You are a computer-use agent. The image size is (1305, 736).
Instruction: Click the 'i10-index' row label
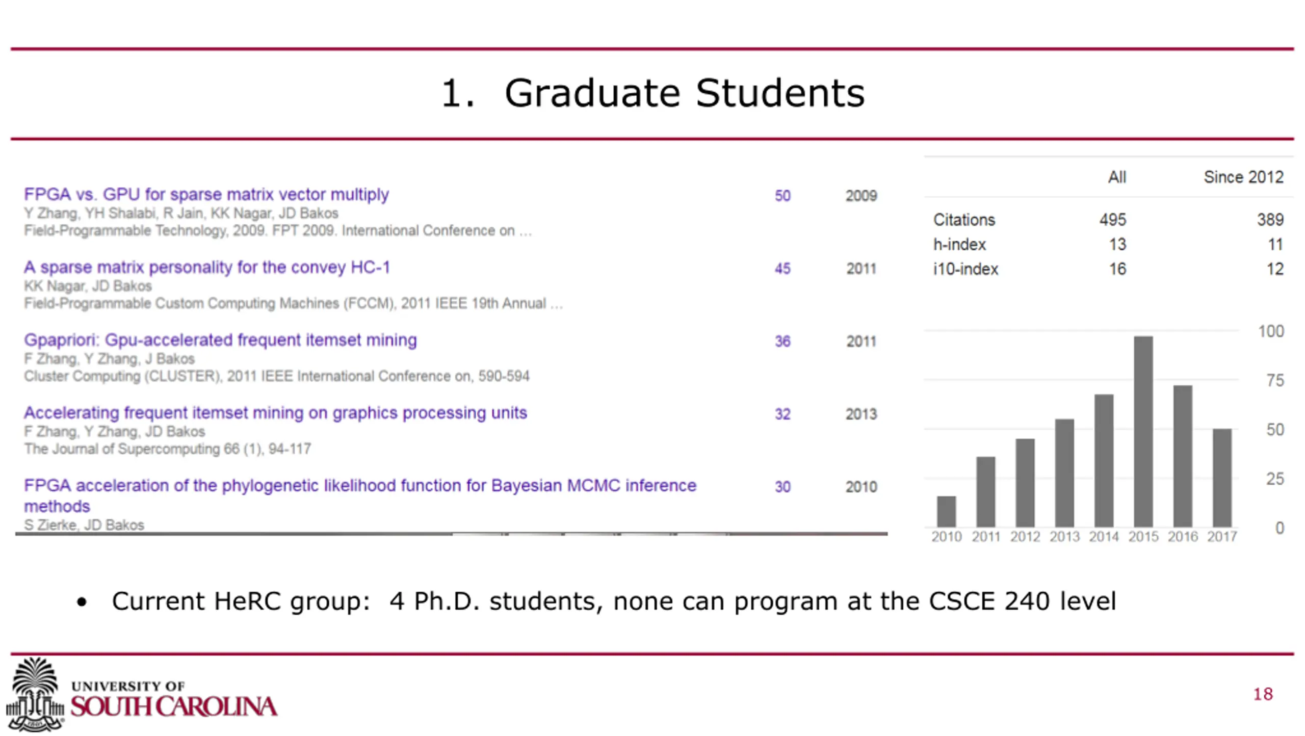tap(965, 269)
